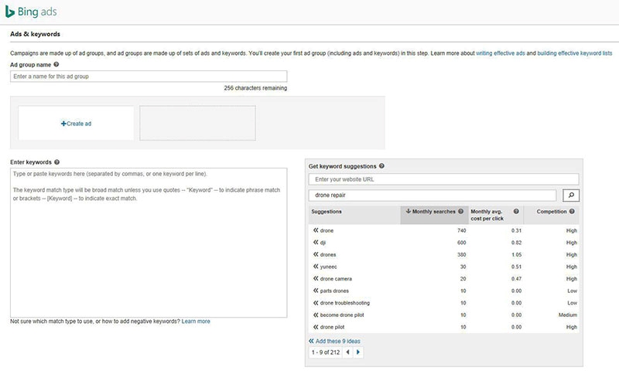Image resolution: width=619 pixels, height=371 pixels.
Task: Click help icon next to Ad group name
Action: pyautogui.click(x=56, y=64)
